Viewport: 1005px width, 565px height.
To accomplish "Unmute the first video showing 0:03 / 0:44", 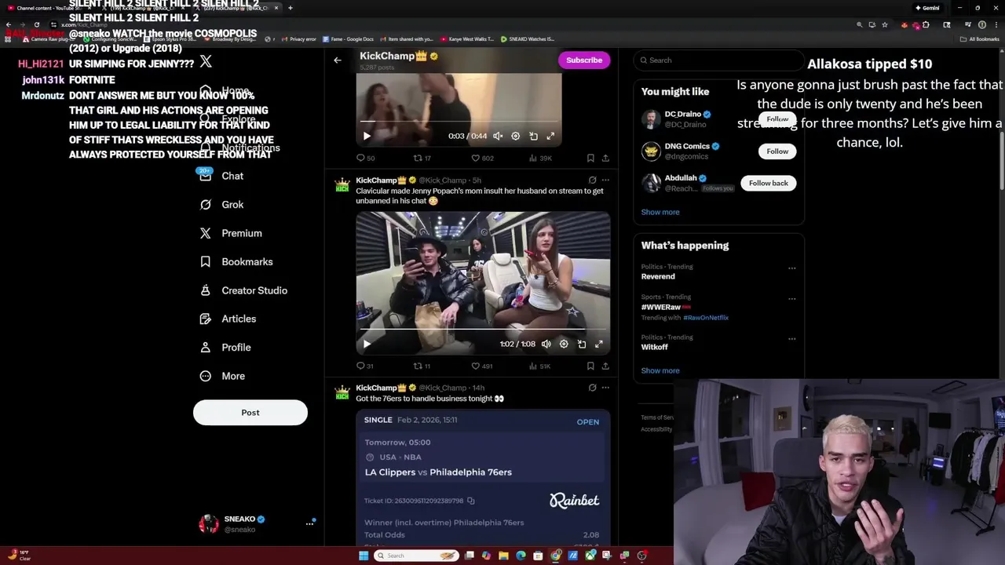I will (x=498, y=136).
